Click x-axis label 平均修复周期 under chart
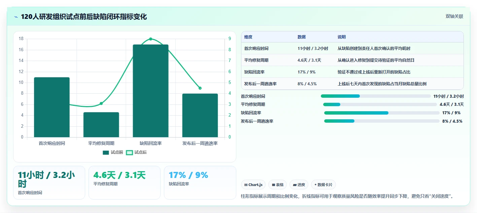 (101, 143)
